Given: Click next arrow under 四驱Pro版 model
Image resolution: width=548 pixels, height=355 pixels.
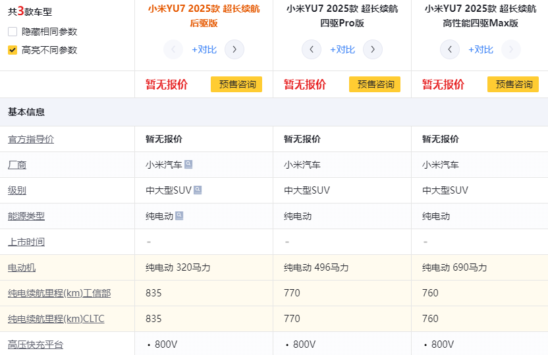Looking at the screenshot, I should tap(373, 49).
